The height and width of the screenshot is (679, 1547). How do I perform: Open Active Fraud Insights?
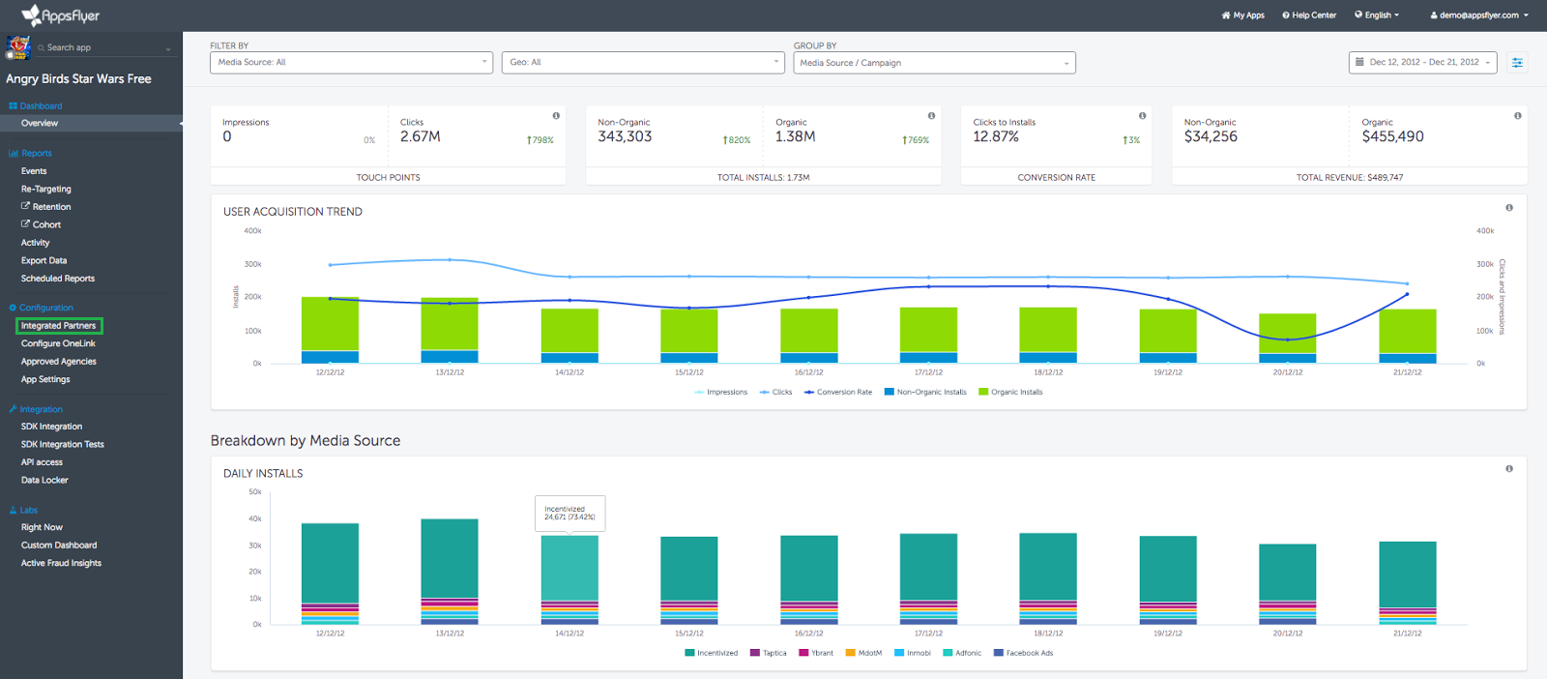coord(61,563)
